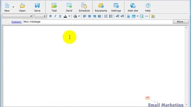Viewport: 191px width, 107px height.
Task: Toggle italic formatting
Action: (x=55, y=16)
